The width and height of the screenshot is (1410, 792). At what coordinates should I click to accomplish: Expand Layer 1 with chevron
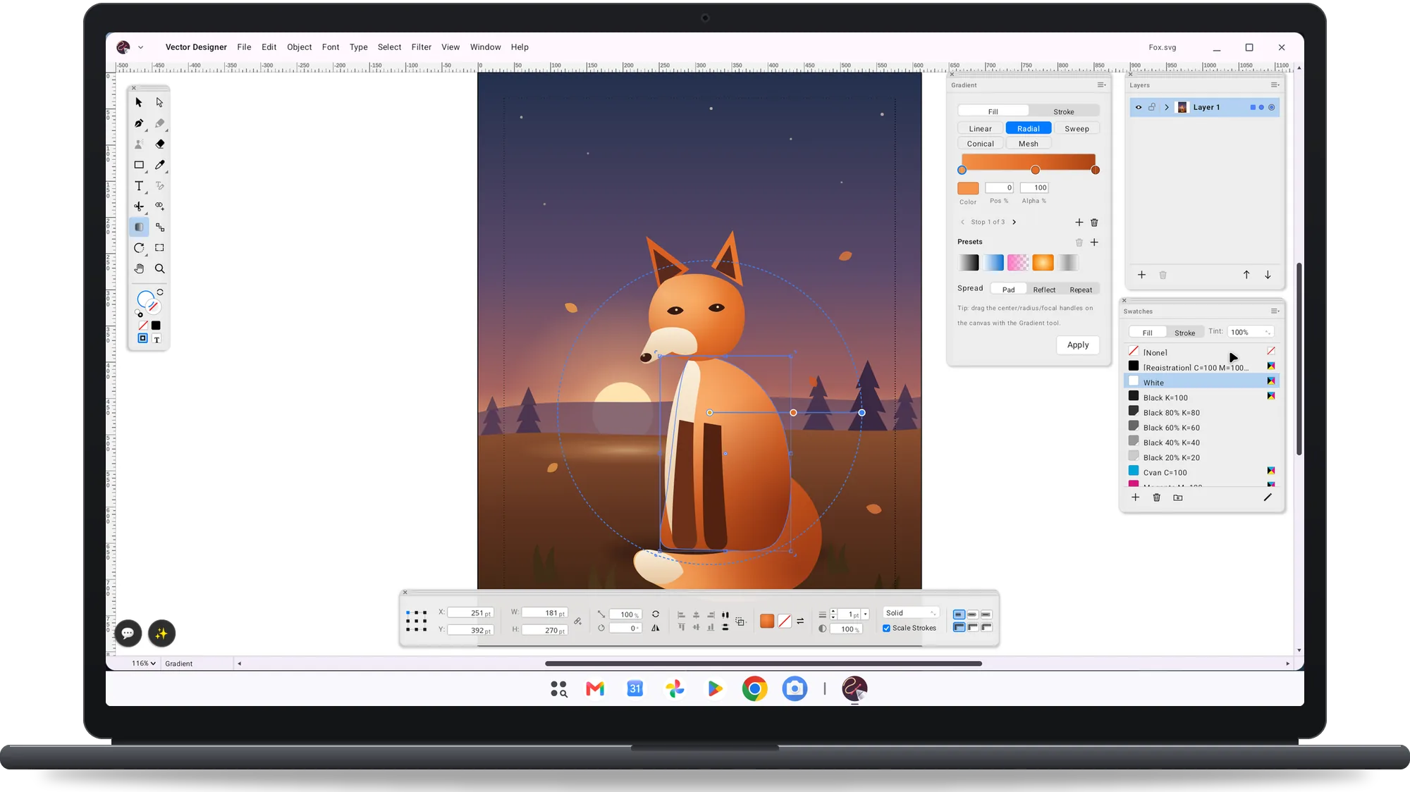[1167, 108]
